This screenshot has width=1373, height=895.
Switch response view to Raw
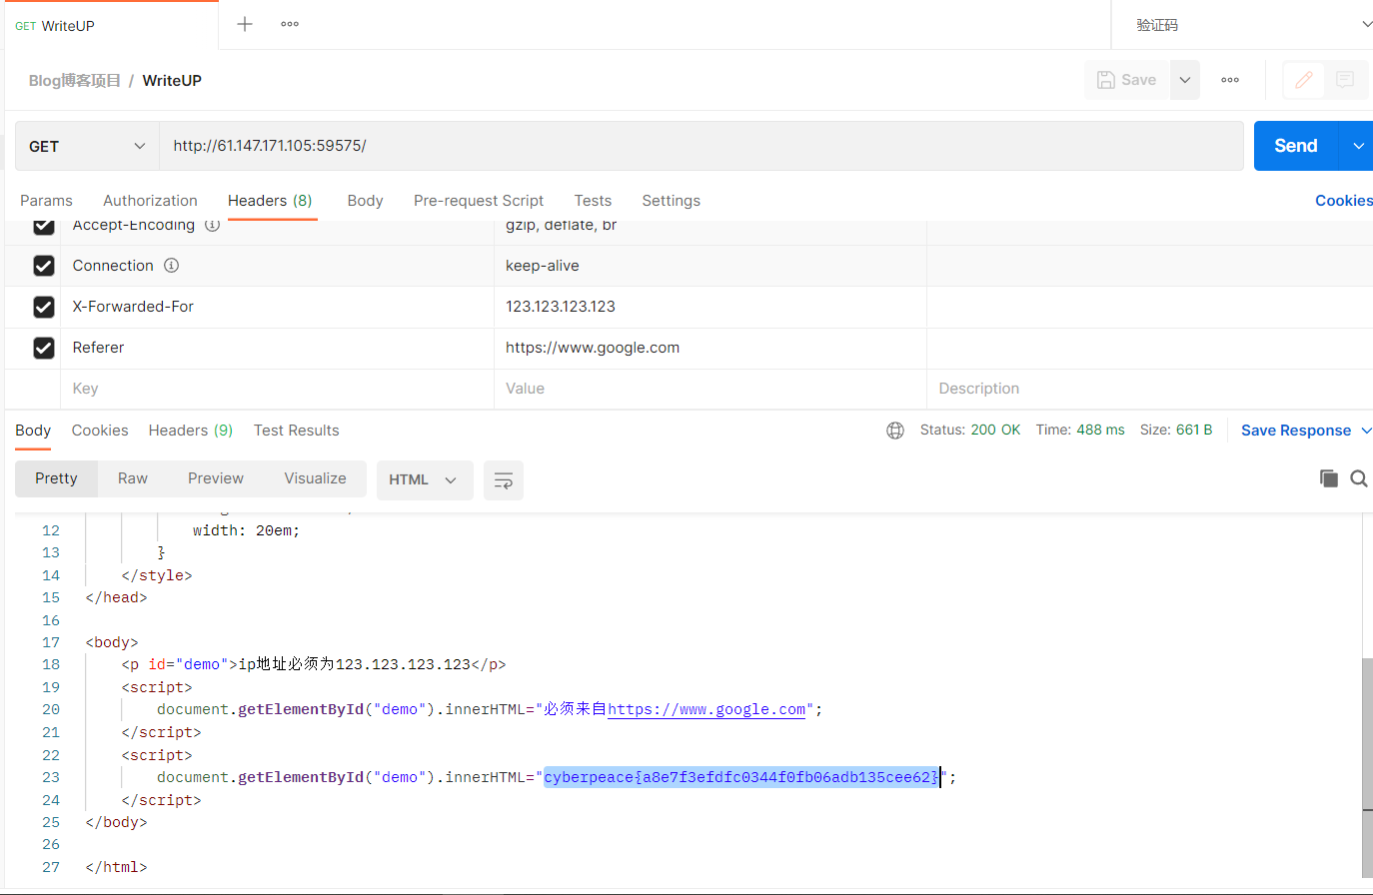133,478
